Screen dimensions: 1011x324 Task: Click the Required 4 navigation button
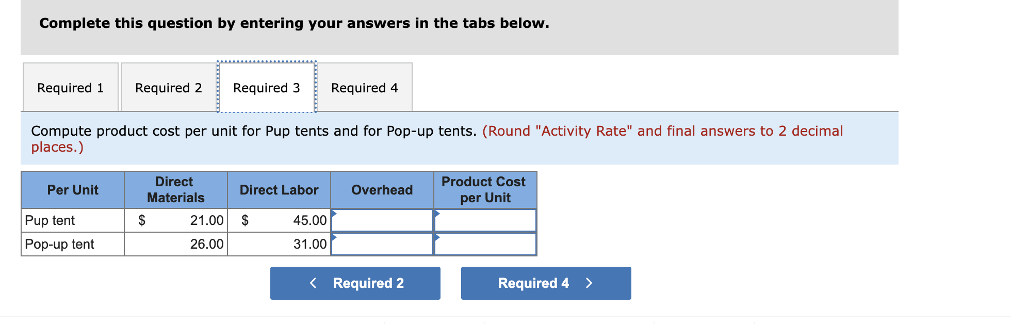click(546, 283)
